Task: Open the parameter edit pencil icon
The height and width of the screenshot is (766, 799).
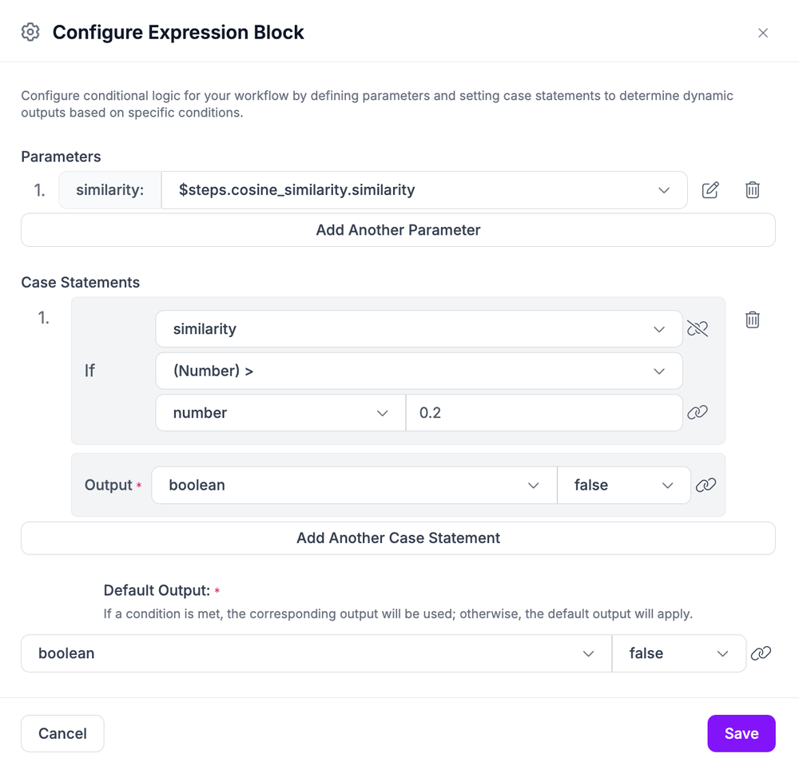Action: [710, 189]
